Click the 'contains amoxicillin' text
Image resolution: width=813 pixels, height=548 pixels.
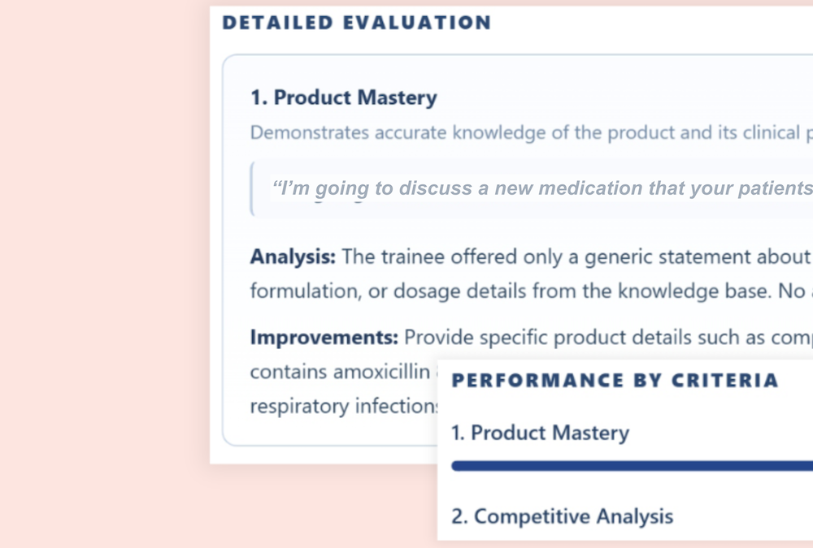tap(340, 371)
